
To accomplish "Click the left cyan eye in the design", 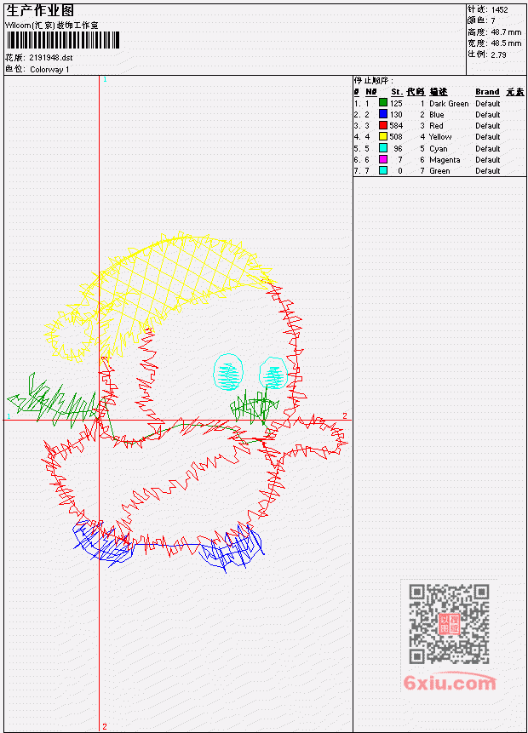I will point(228,373).
